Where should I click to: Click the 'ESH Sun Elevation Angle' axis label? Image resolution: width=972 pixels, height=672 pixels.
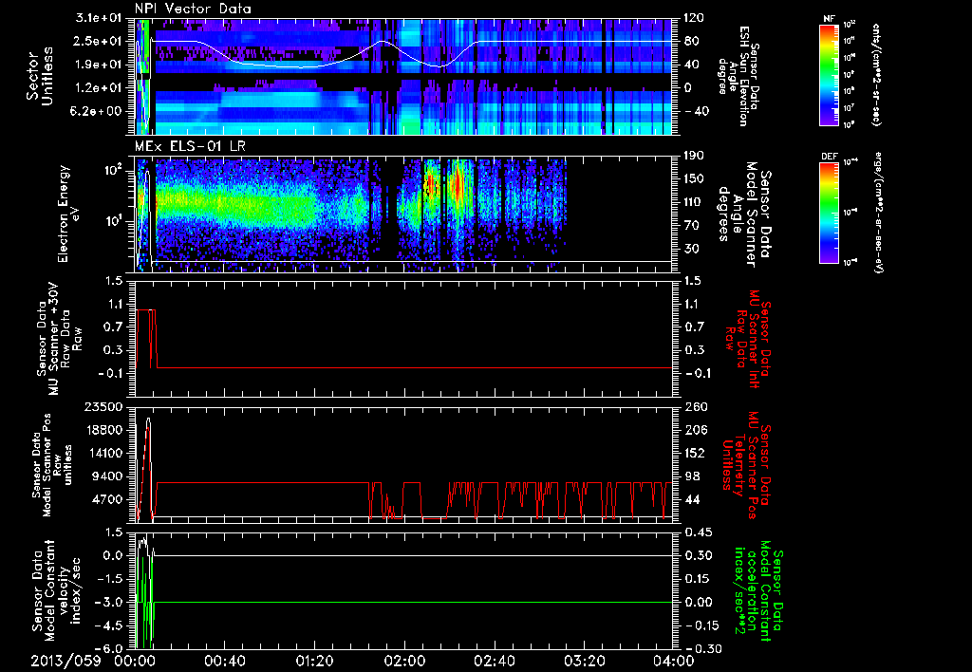coord(740,76)
